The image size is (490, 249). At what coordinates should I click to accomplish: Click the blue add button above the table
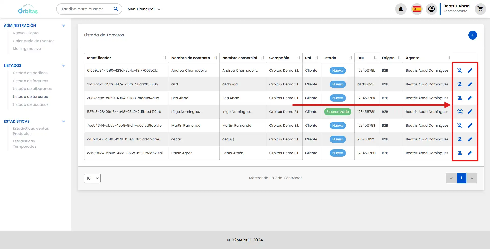click(x=473, y=35)
